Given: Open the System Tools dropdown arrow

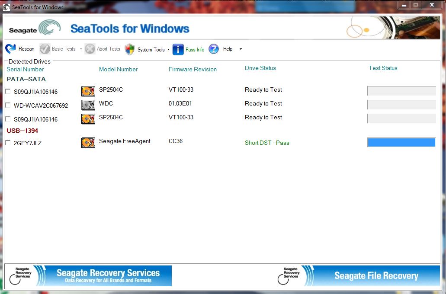Looking at the screenshot, I should coord(168,49).
